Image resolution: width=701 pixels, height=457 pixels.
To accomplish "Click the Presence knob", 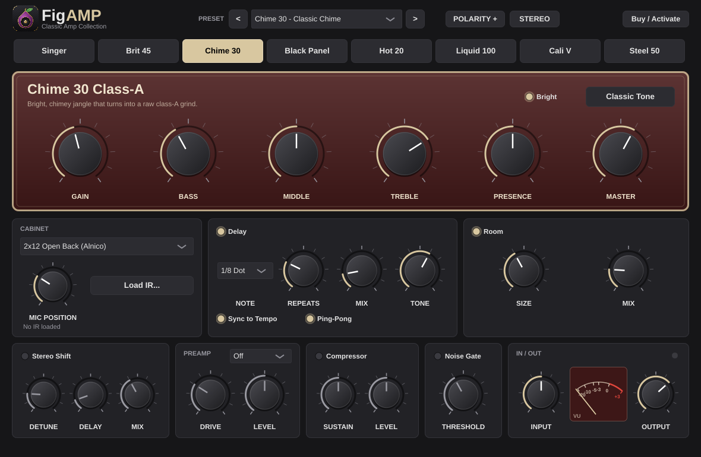I will click(513, 154).
